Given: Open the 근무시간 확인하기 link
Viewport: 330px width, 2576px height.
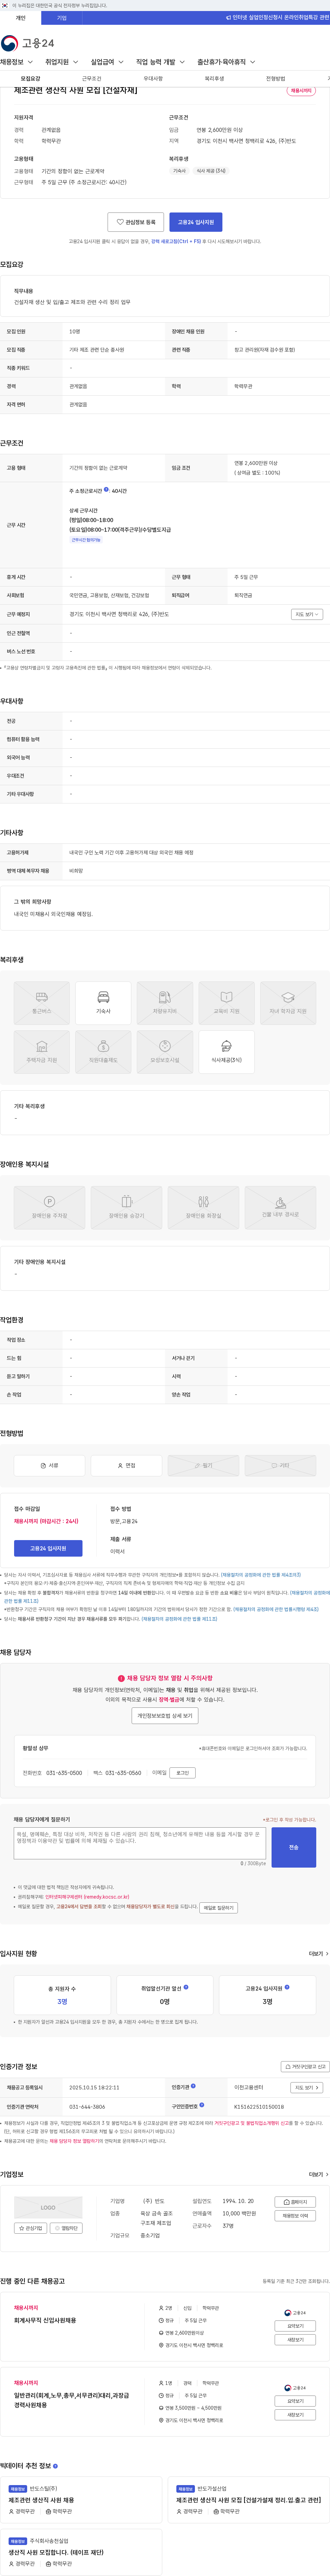Looking at the screenshot, I should tap(86, 540).
